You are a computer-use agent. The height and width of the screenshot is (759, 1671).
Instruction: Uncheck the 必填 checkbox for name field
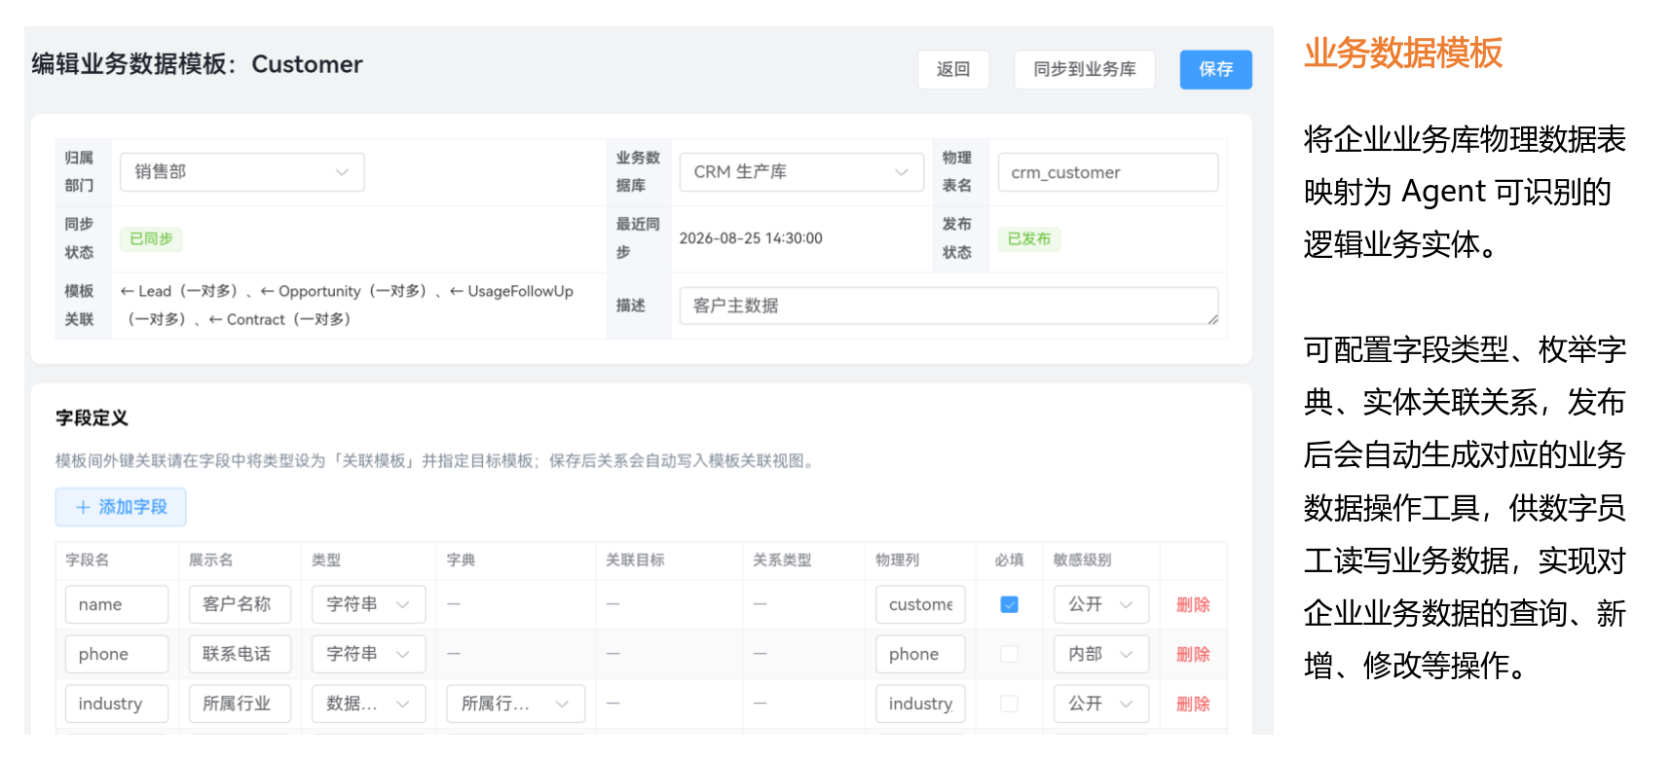tap(1009, 604)
